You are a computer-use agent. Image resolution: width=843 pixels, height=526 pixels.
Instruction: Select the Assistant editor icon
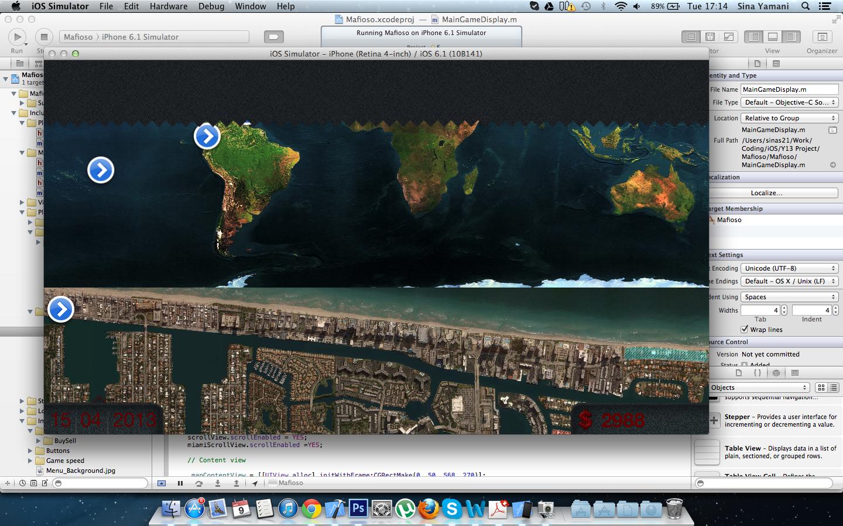pos(710,37)
